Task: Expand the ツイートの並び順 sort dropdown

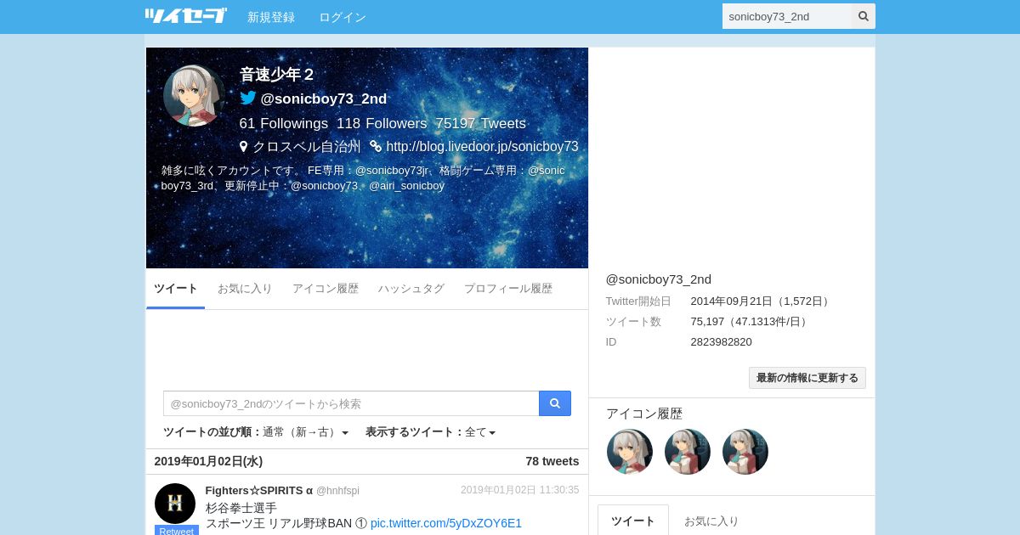Action: [256, 432]
